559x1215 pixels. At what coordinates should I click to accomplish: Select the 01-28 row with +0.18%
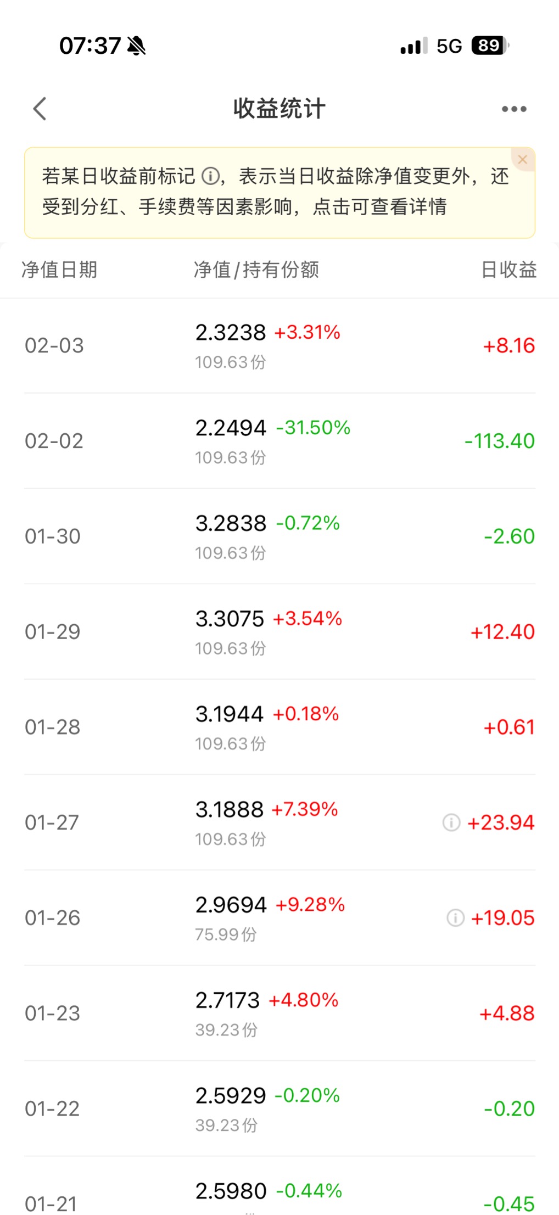pyautogui.click(x=279, y=727)
